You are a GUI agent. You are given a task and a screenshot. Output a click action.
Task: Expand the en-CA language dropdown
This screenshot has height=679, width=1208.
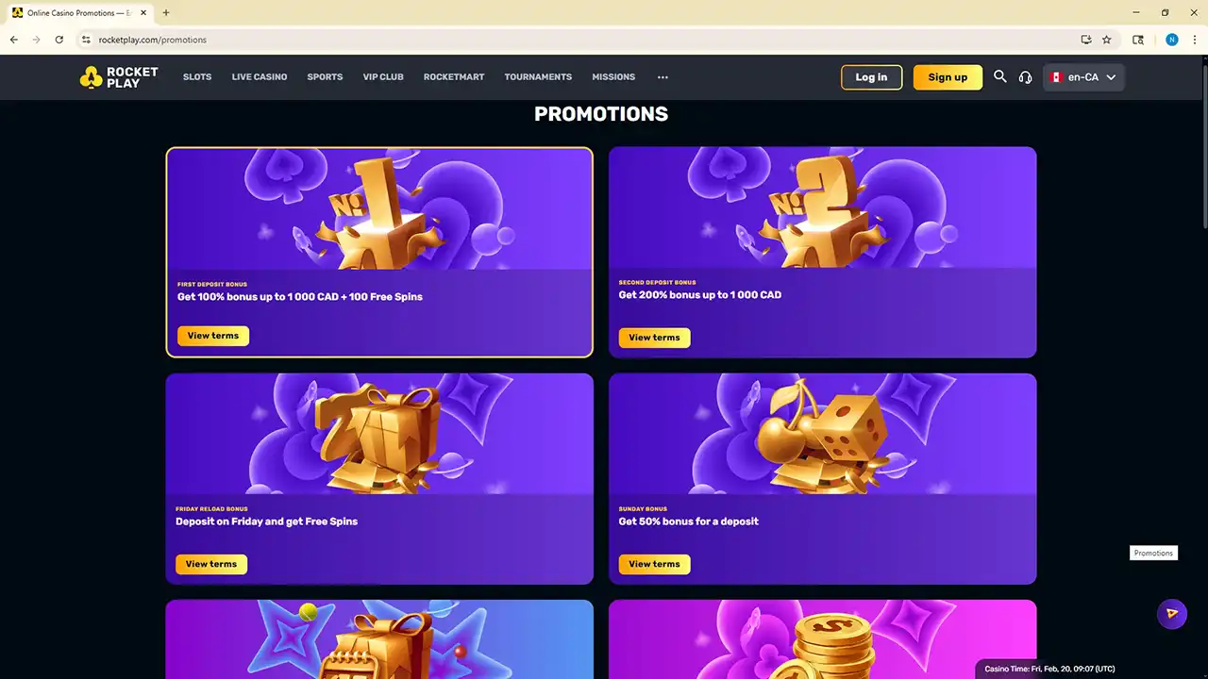pyautogui.click(x=1084, y=77)
